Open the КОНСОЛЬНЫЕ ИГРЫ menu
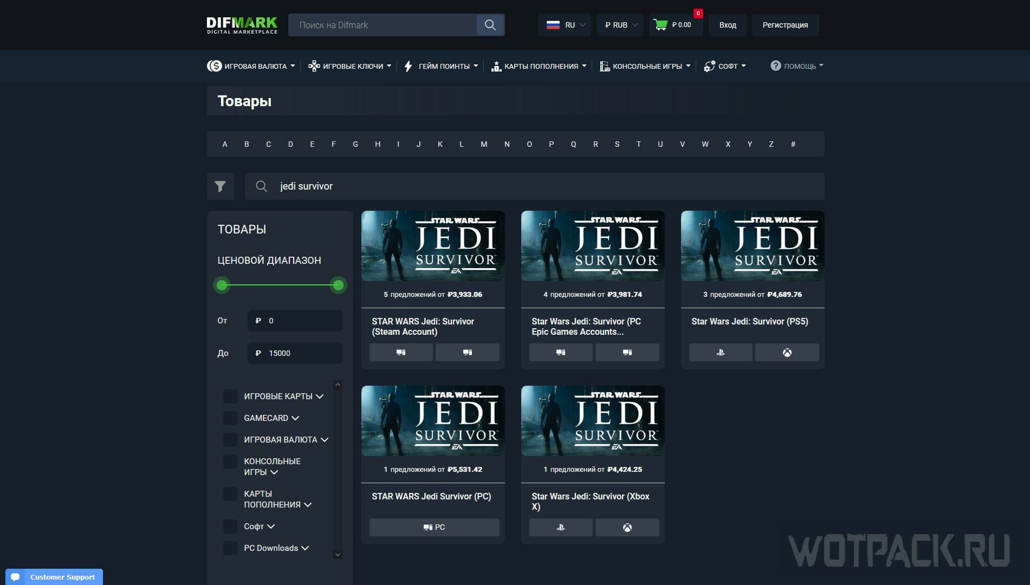This screenshot has width=1030, height=585. pyautogui.click(x=645, y=66)
